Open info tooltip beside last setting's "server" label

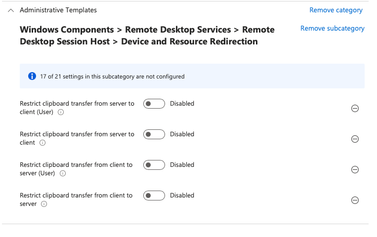tap(44, 204)
